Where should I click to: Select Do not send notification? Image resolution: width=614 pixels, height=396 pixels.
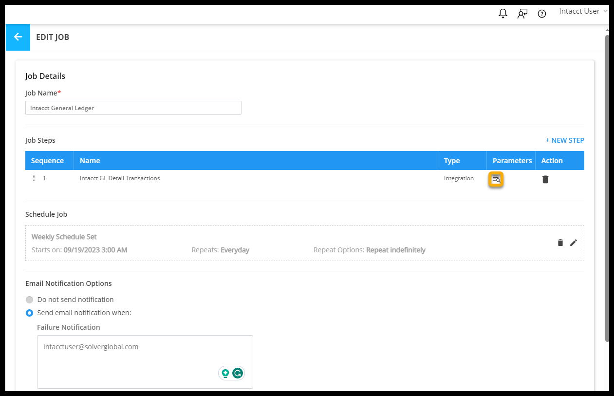click(30, 300)
